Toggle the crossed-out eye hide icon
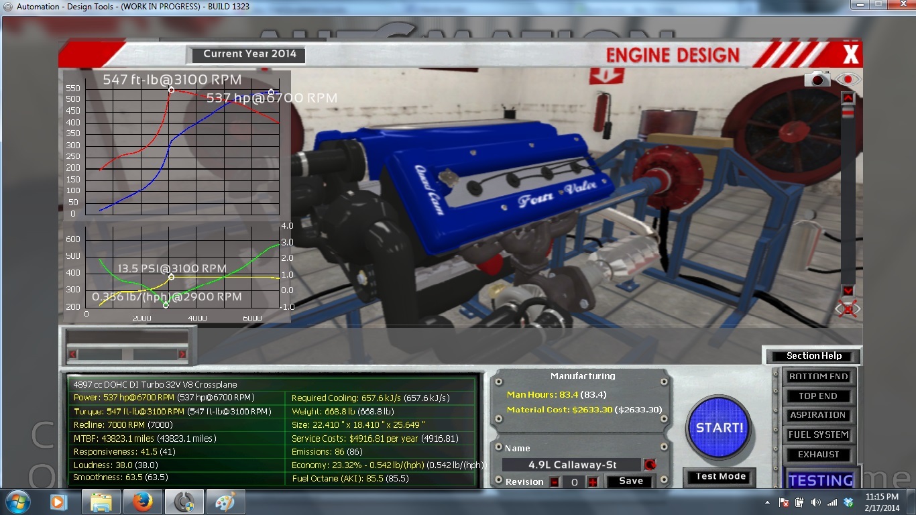The width and height of the screenshot is (916, 515). click(848, 309)
